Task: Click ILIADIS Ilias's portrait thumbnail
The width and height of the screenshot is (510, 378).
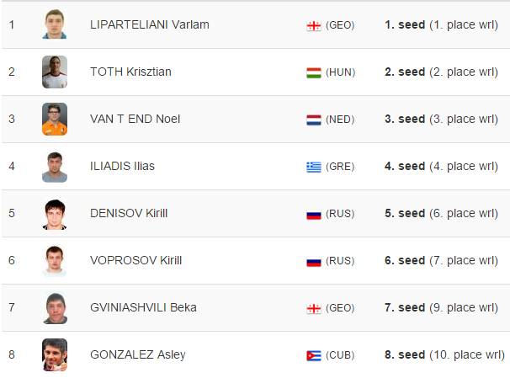Action: (55, 166)
